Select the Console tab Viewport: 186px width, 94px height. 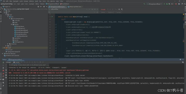pos(16,62)
